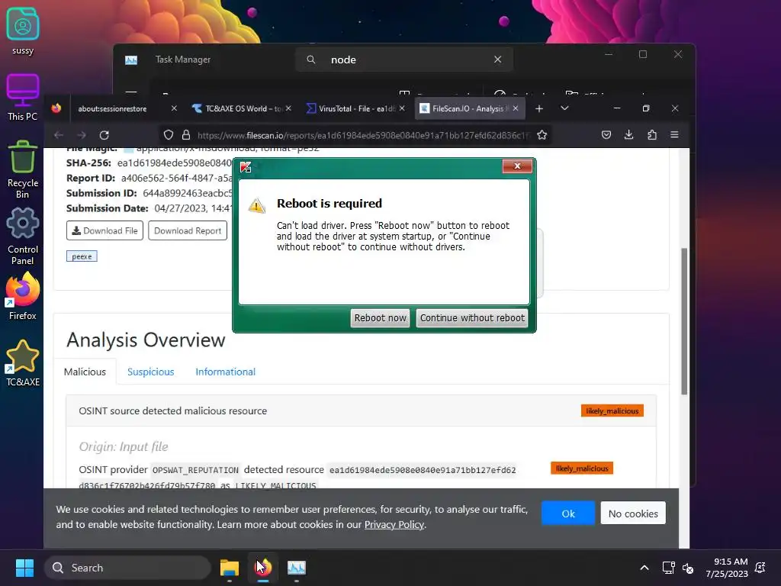Click the Download File button

pos(104,230)
